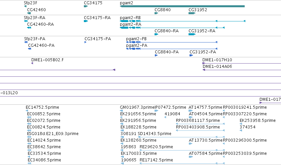The image size is (281, 165).
Task: Click the EC02072.5prime EST label
Action: [44, 121]
